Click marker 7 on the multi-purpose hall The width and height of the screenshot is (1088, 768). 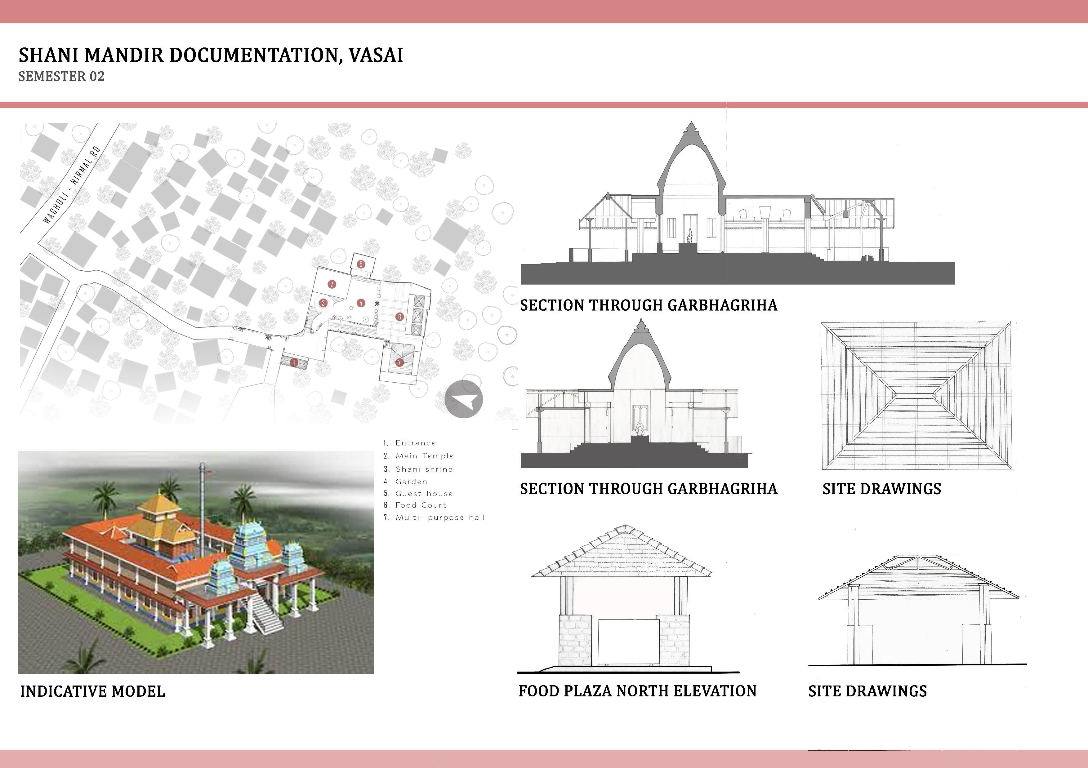(x=399, y=363)
